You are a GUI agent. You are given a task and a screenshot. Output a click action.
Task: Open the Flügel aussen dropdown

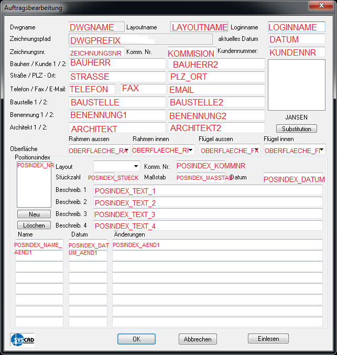coord(256,150)
